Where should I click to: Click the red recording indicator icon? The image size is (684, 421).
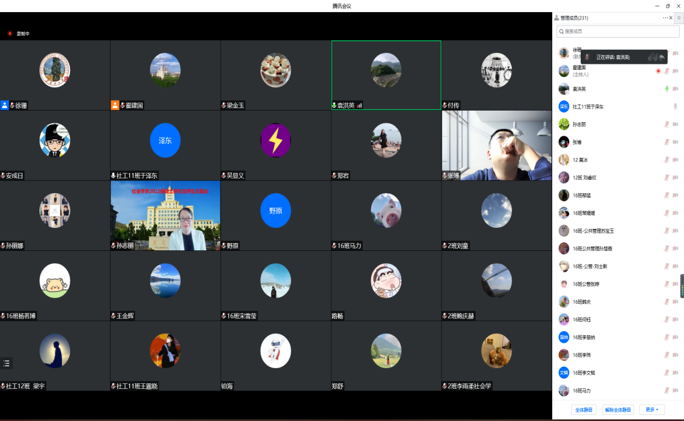tap(10, 33)
